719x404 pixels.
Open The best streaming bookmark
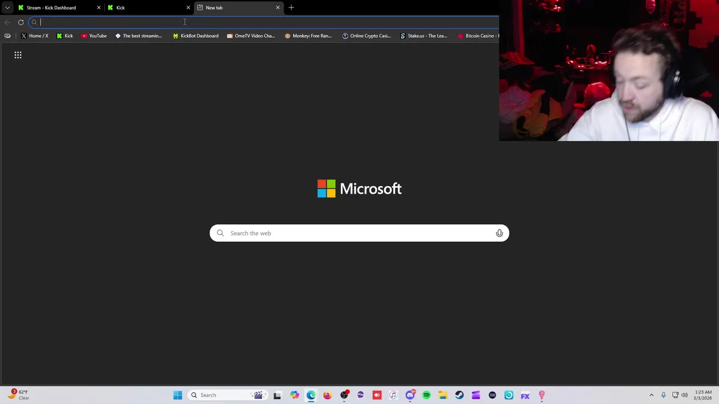click(x=138, y=36)
